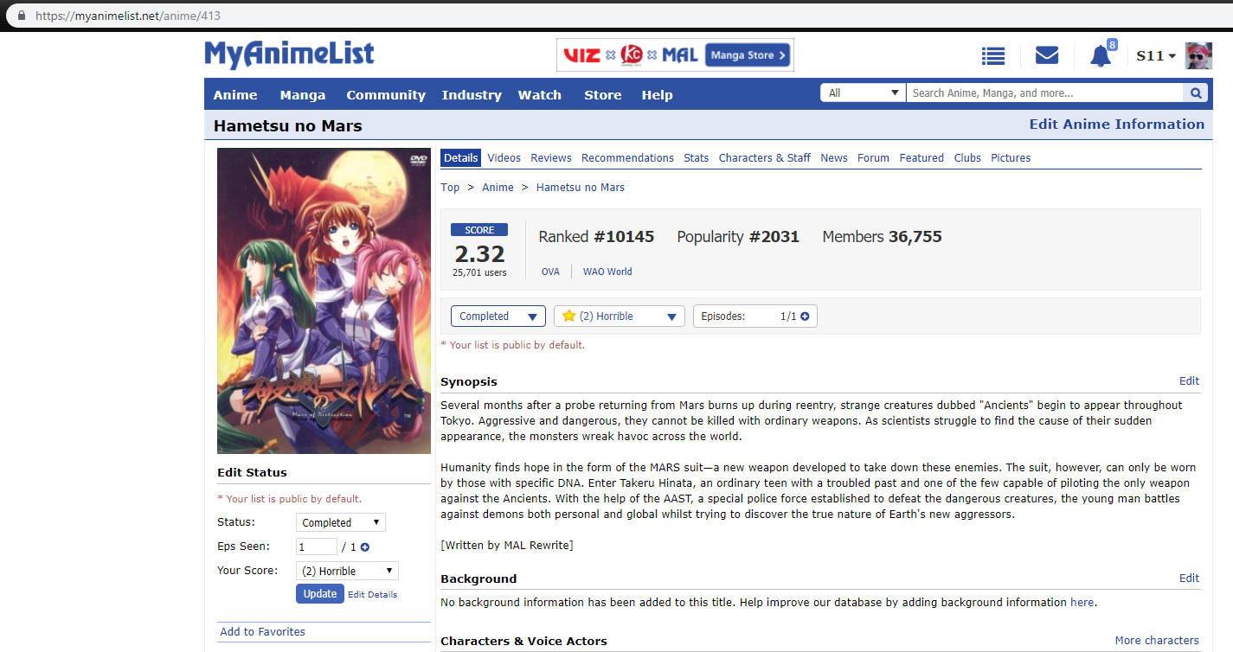The image size is (1233, 652).
Task: Open the (2) Horrible star rating dropdown
Action: (x=619, y=316)
